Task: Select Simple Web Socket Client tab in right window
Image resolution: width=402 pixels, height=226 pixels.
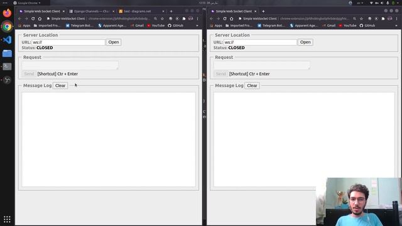Action: [234, 11]
